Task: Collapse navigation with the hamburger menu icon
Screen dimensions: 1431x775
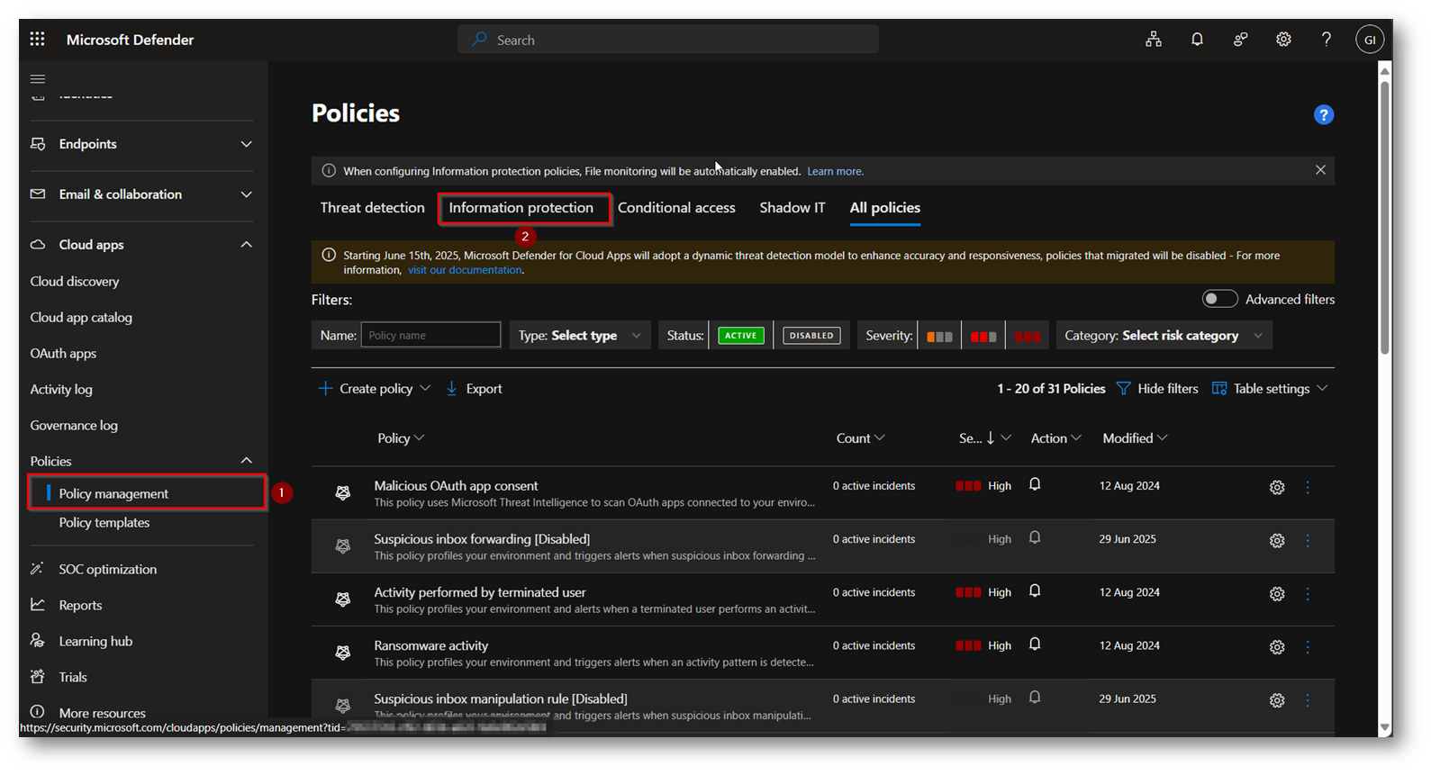Action: [38, 79]
